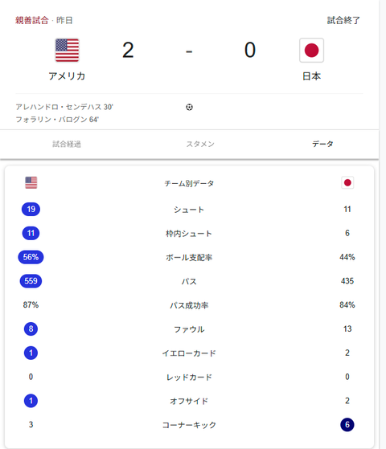Click the blue 56% possession badge
The image size is (386, 449).
(x=31, y=257)
